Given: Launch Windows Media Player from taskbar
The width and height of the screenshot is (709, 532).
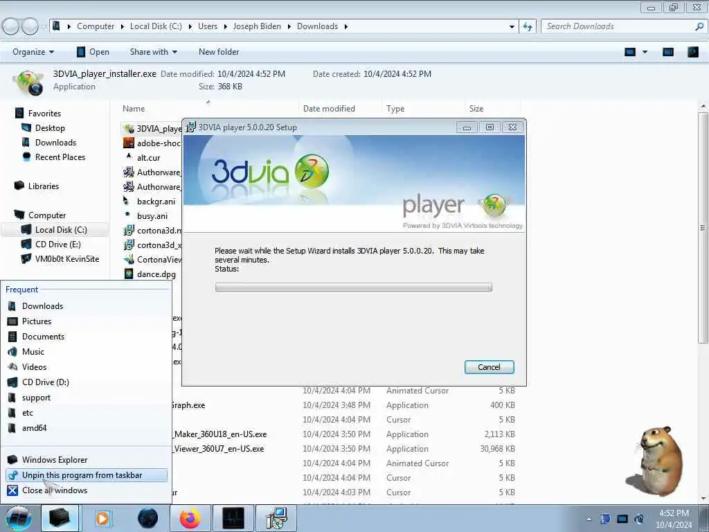Looking at the screenshot, I should (102, 518).
